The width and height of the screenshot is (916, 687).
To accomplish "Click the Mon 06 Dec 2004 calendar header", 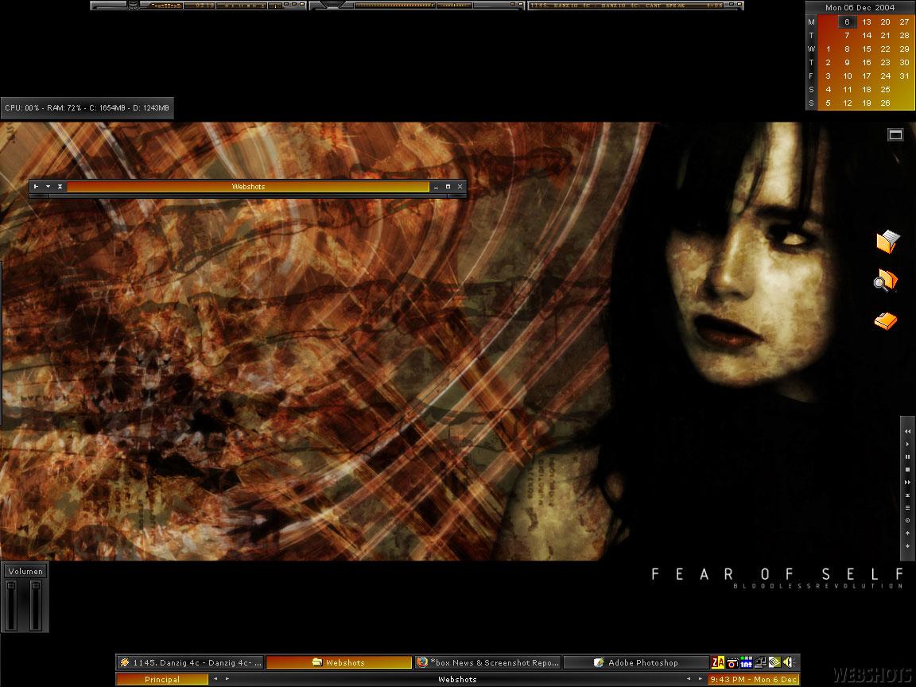I will pos(860,8).
